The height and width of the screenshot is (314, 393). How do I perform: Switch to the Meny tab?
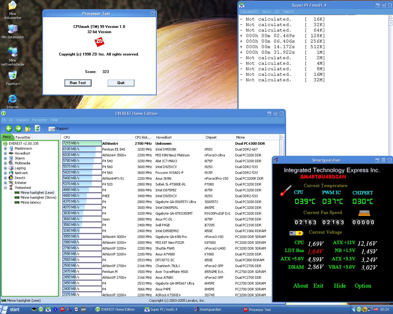click(x=7, y=137)
